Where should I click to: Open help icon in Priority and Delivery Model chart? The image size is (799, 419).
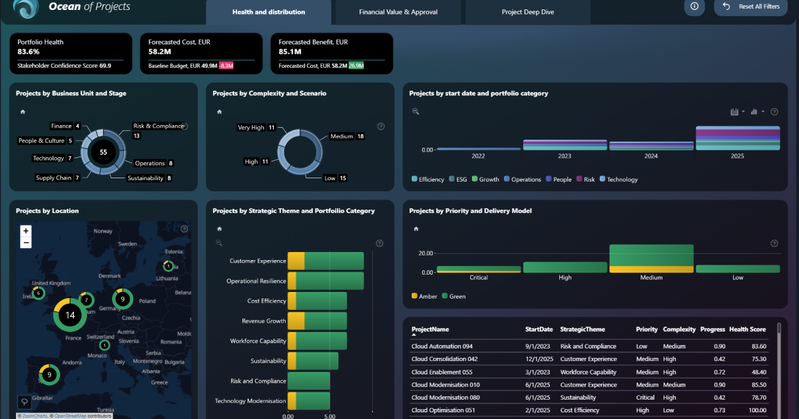(774, 243)
